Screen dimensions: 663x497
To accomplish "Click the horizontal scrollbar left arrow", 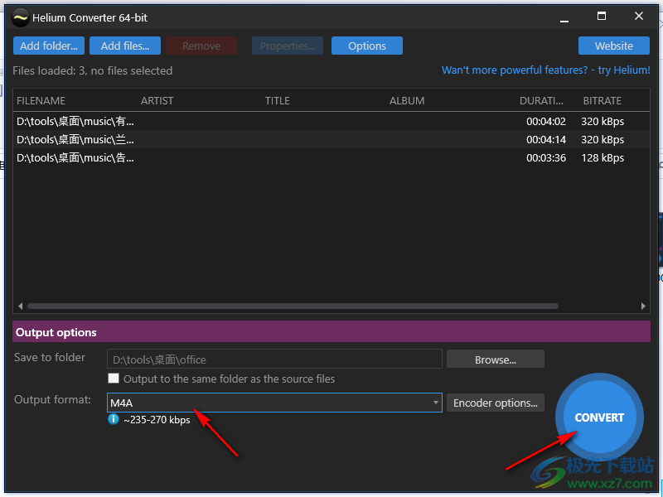I will pos(20,306).
